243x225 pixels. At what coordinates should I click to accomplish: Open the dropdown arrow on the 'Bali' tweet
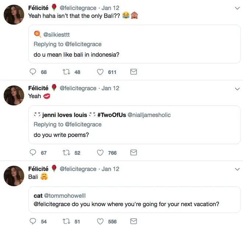[237, 169]
